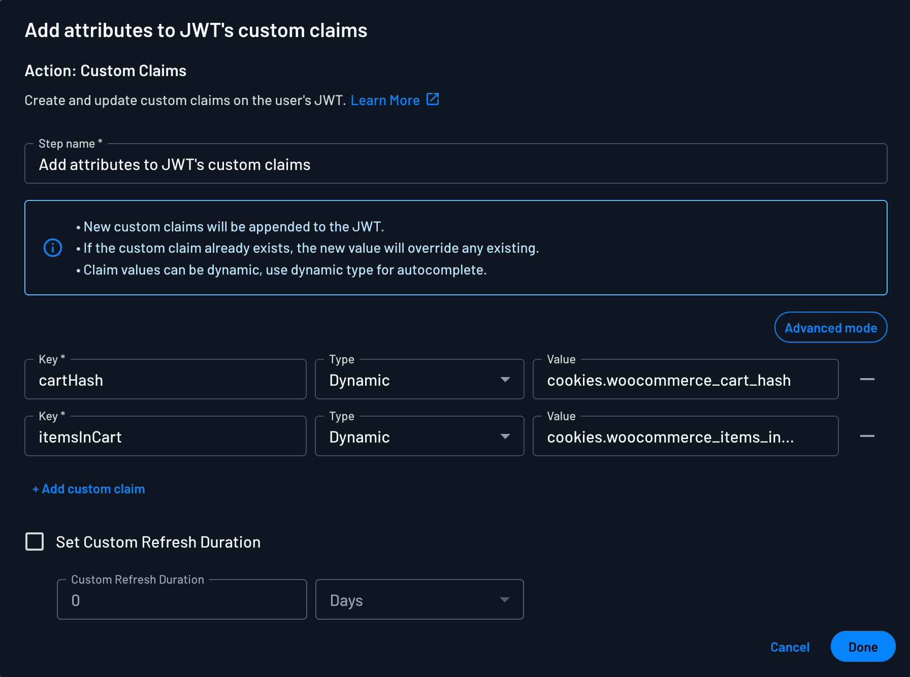This screenshot has height=677, width=910.
Task: Remove the cartHash custom claim
Action: 868,379
